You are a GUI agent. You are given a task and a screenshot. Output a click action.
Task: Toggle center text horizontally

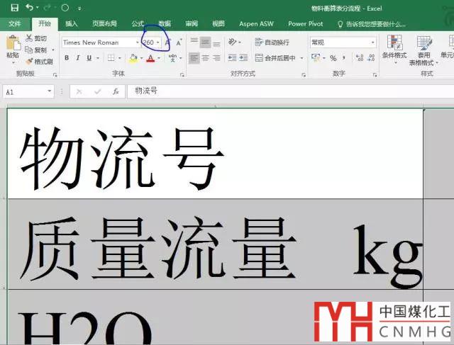[205, 58]
